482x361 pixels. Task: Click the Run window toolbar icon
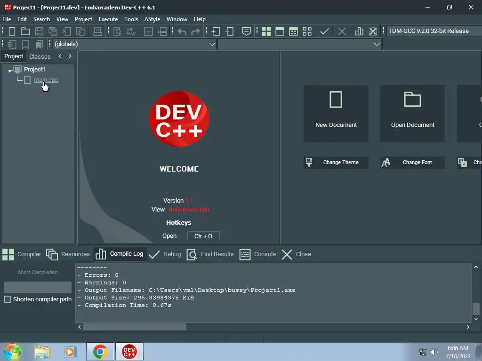pyautogui.click(x=280, y=31)
